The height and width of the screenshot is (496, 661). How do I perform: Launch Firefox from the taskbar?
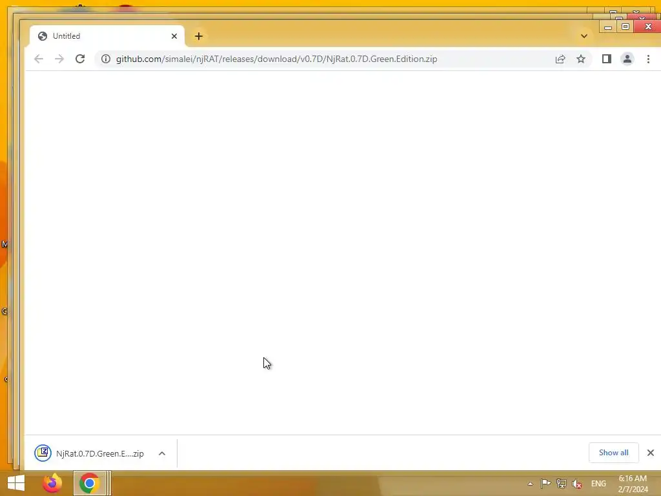click(x=52, y=483)
